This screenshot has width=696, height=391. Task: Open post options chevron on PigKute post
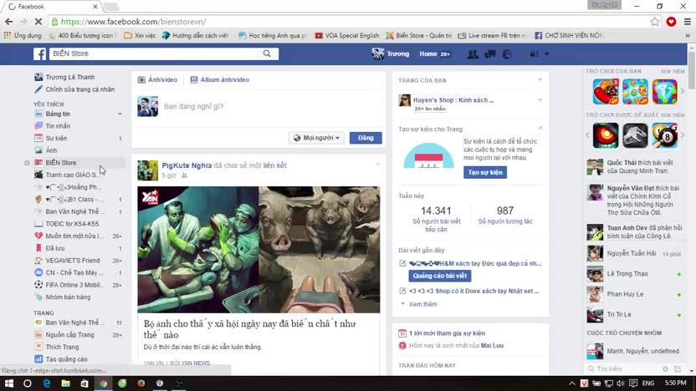[x=378, y=165]
